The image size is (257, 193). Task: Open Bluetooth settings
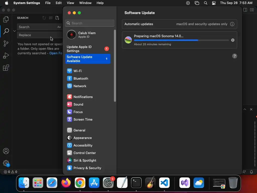tap(88, 78)
